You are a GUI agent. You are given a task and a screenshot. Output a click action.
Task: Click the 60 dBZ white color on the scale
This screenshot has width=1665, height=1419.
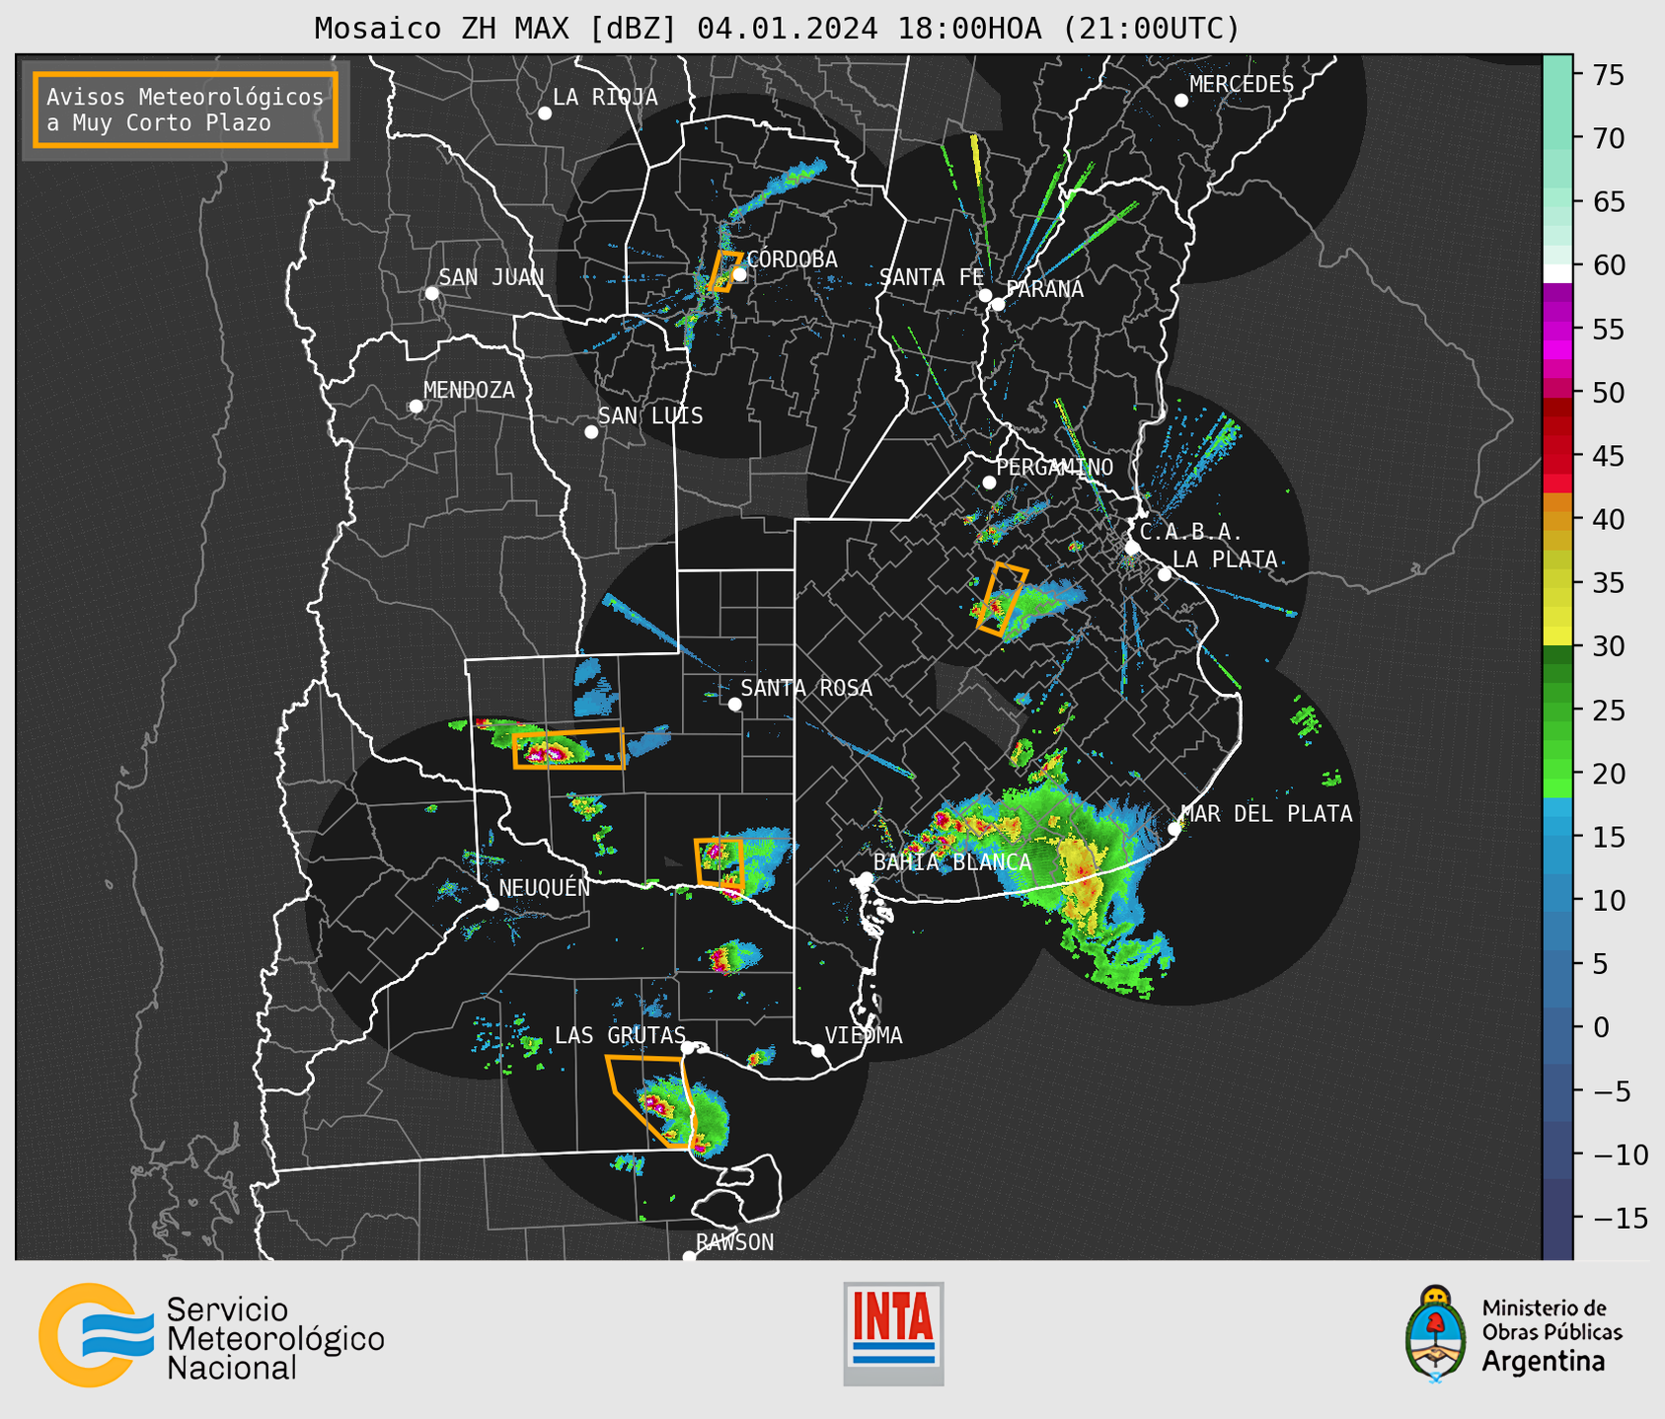point(1557,273)
